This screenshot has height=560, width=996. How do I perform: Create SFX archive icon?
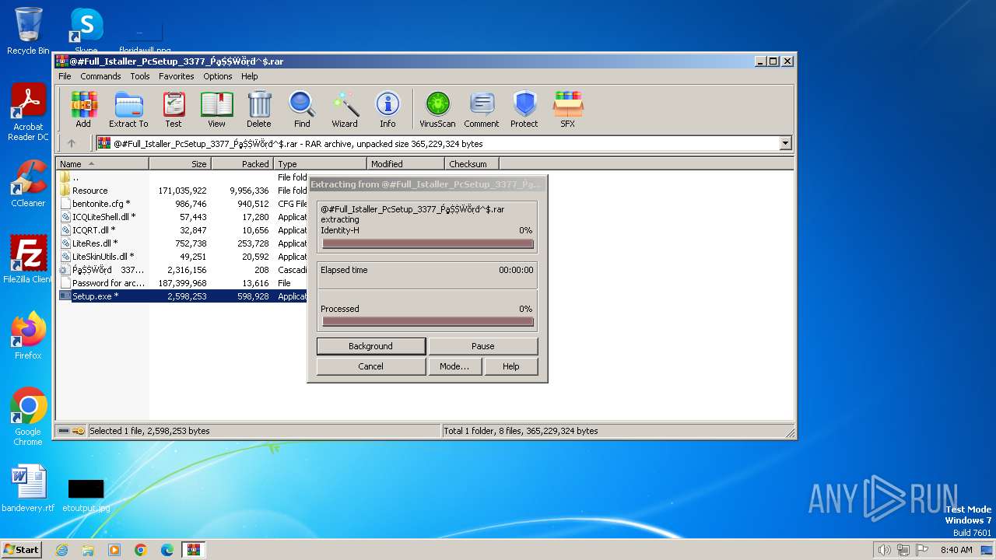coord(568,109)
